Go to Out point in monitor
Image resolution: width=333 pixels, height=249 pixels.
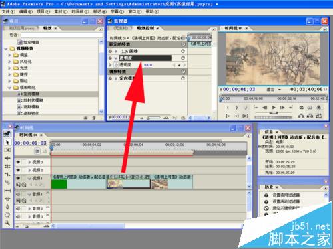(x=236, y=116)
